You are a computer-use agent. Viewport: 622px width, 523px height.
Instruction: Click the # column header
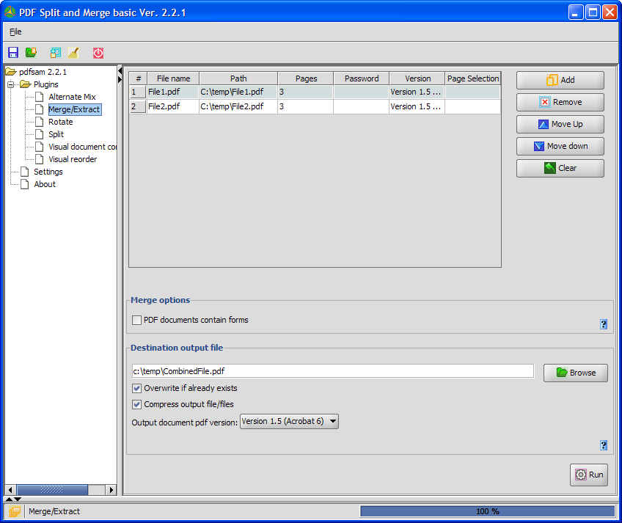click(139, 78)
